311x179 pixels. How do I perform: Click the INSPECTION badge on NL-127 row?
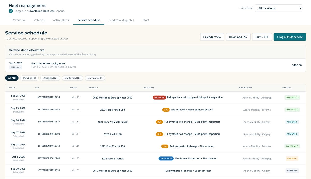click(166, 158)
